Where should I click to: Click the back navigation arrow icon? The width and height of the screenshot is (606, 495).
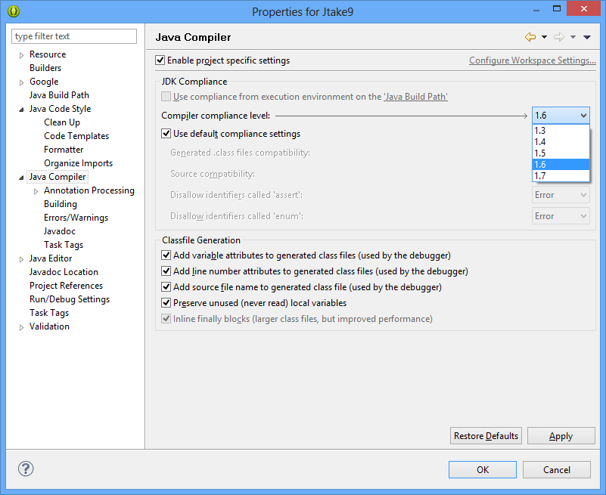pos(530,37)
